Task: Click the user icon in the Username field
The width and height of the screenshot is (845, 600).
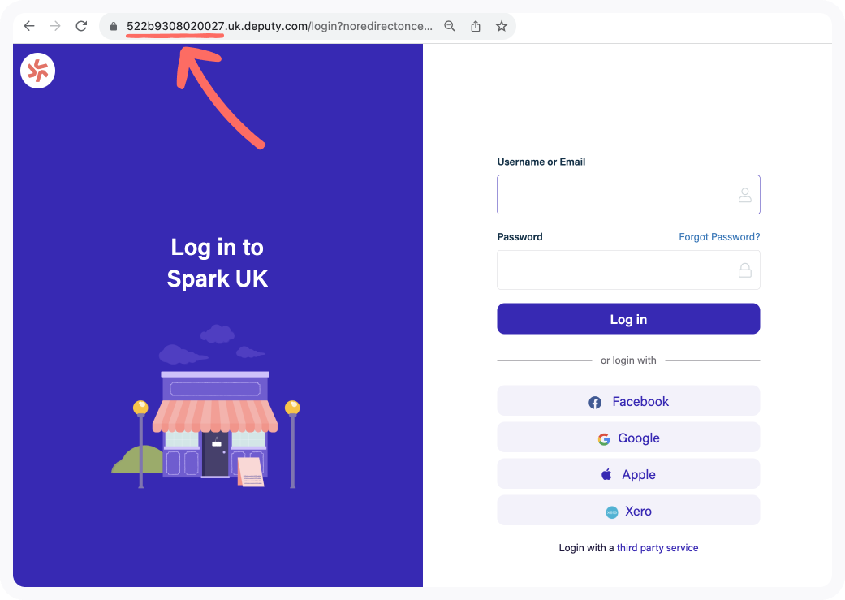Action: click(x=745, y=195)
